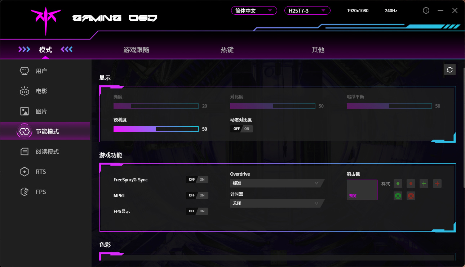Viewport: 465px width, 267px height.
Task: Expand the Overdrive 标准 dropdown
Action: click(277, 183)
